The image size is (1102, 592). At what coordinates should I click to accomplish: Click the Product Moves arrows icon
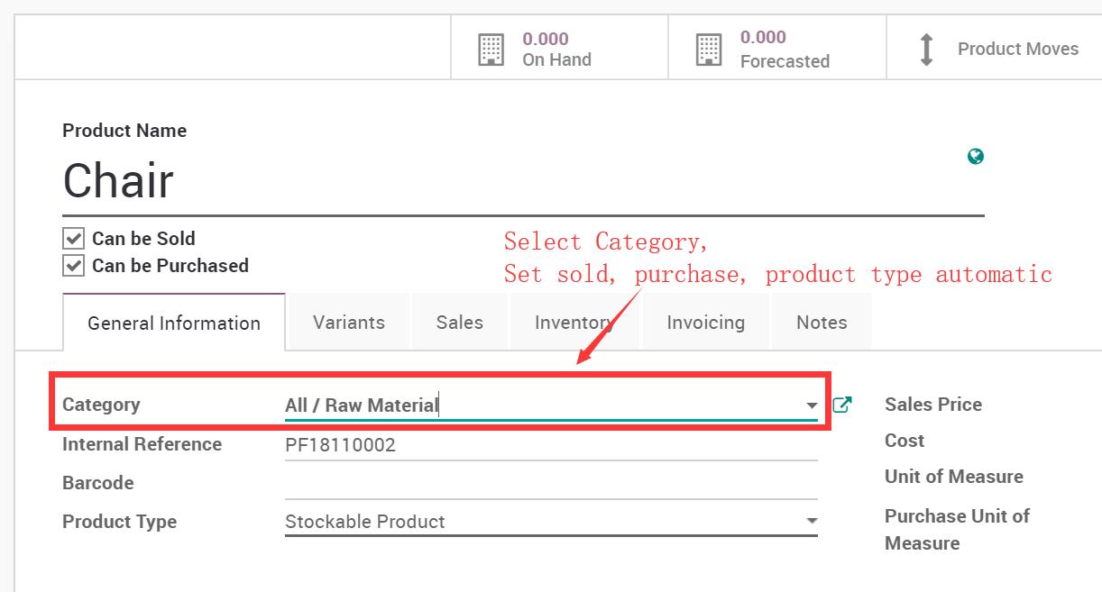click(926, 50)
